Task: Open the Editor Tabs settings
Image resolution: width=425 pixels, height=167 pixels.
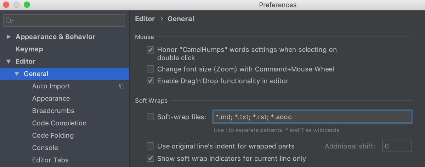Action: pyautogui.click(x=50, y=160)
